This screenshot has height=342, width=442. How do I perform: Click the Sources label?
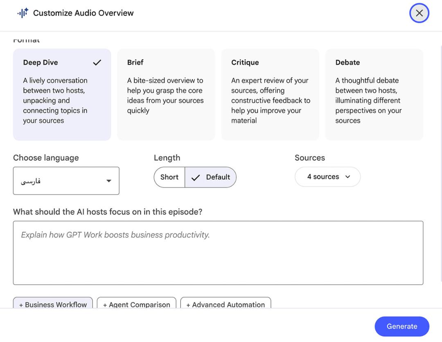[x=310, y=158]
